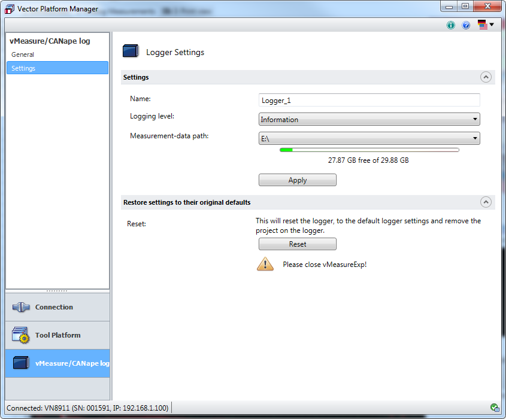This screenshot has height=419, width=506.
Task: Click the "Reset:" label
Action: pyautogui.click(x=137, y=224)
